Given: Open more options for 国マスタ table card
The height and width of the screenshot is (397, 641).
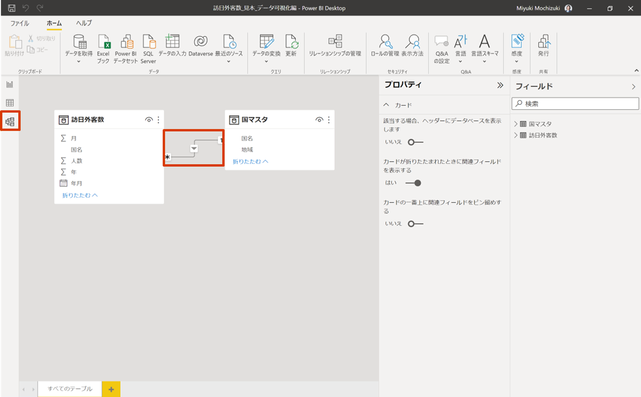Looking at the screenshot, I should pyautogui.click(x=329, y=120).
